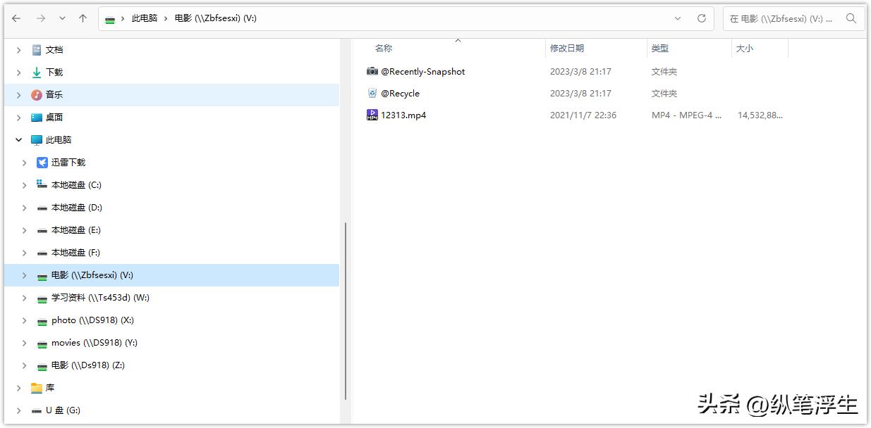Click the magnifier search icon
This screenshot has width=871, height=428.
click(x=851, y=19)
